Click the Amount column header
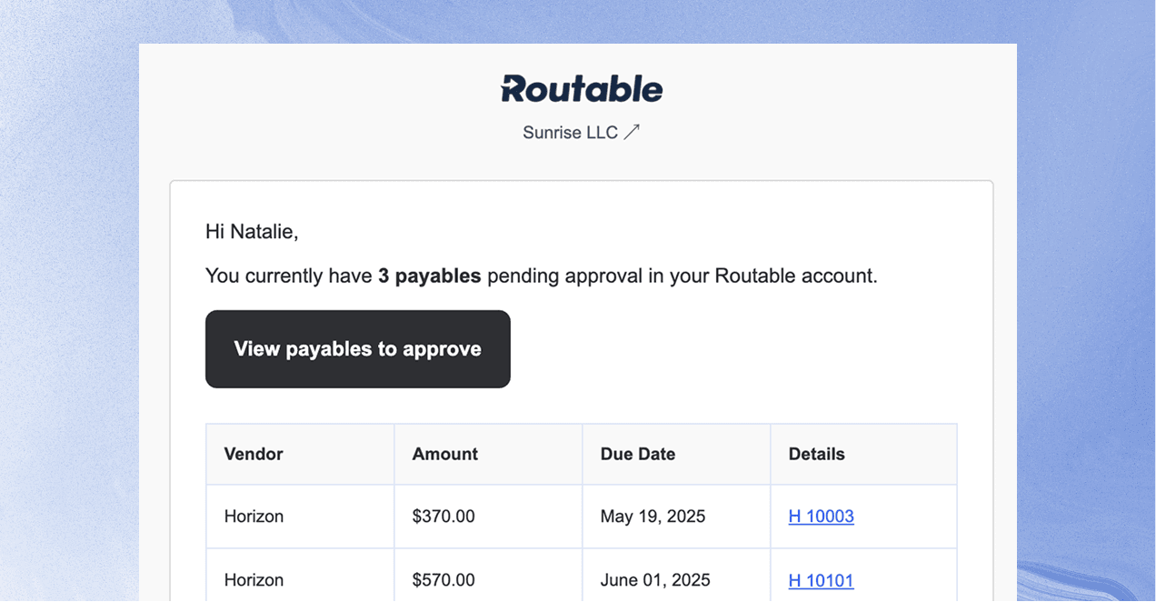The width and height of the screenshot is (1156, 602). [444, 454]
